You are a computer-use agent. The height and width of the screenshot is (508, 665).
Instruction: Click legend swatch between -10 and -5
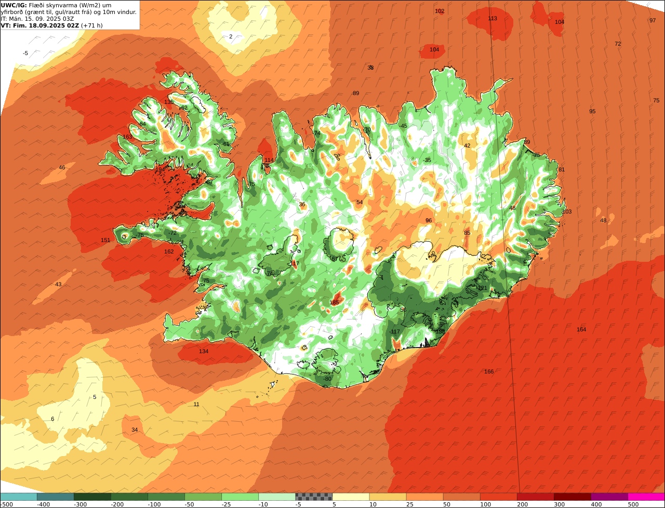(x=276, y=497)
